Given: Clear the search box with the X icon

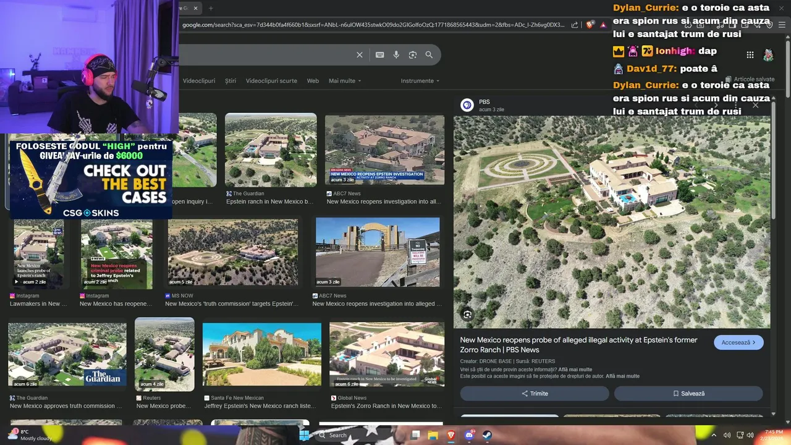Looking at the screenshot, I should pyautogui.click(x=360, y=55).
